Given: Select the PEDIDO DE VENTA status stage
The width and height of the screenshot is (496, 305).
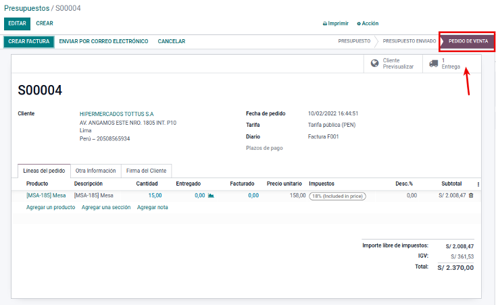Looking at the screenshot, I should pos(467,41).
